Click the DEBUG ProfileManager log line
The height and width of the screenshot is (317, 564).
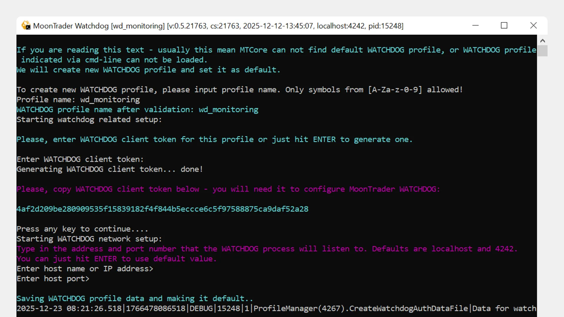(x=276, y=308)
